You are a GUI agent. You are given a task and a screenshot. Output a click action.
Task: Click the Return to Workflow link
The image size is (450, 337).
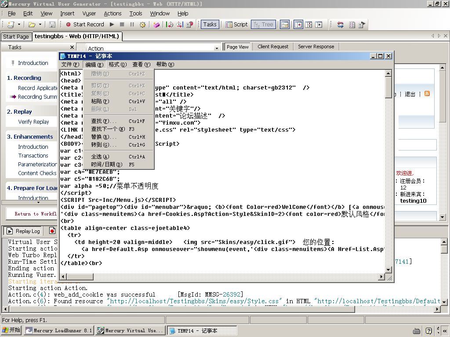coord(36,214)
